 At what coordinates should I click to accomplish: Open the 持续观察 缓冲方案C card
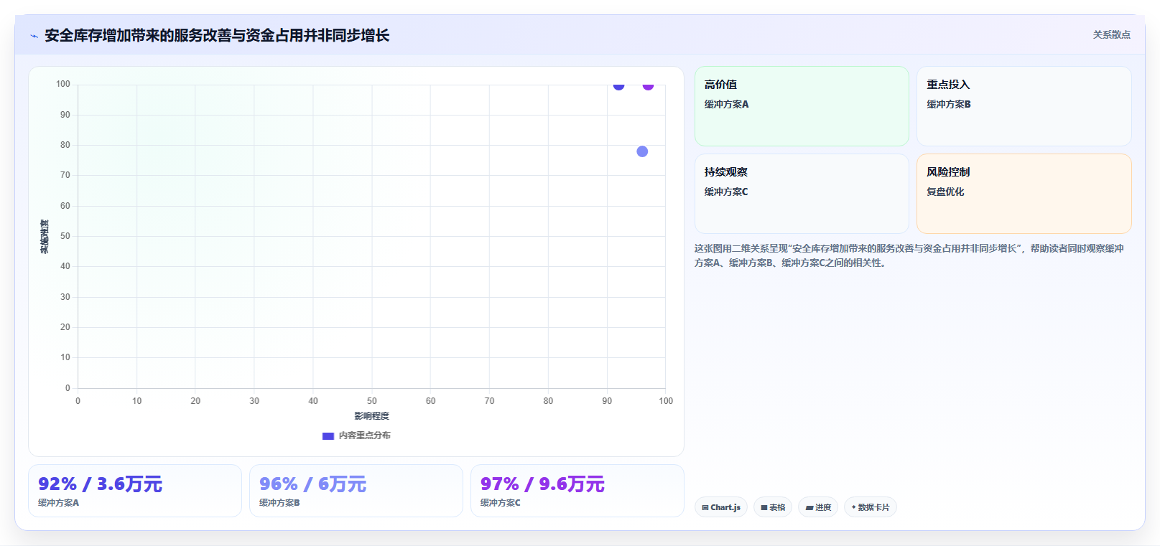(802, 194)
